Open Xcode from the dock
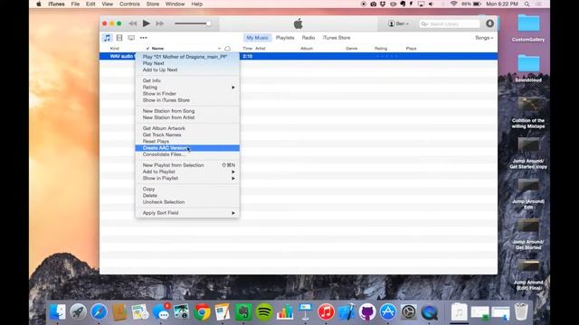Image resolution: width=579 pixels, height=325 pixels. coord(346,312)
